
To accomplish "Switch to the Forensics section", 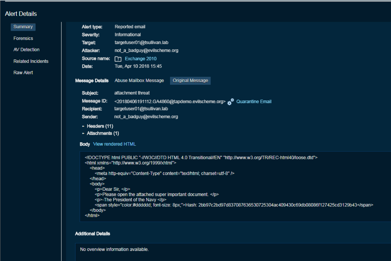I will click(x=23, y=38).
